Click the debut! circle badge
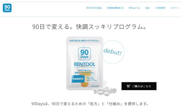 coord(113,52)
